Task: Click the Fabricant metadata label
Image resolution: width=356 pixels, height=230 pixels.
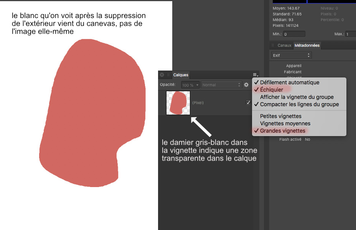Action: (x=293, y=72)
